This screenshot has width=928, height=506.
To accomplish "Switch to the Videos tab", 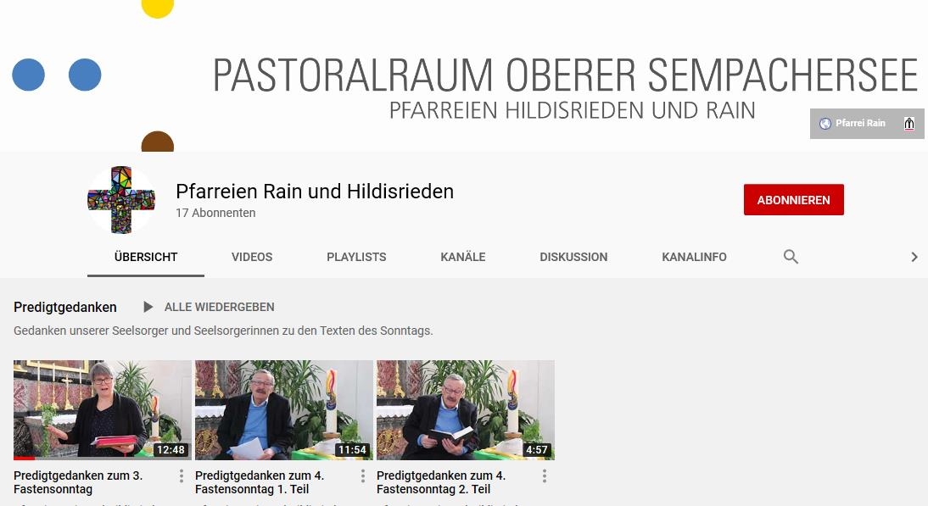I will [x=252, y=257].
